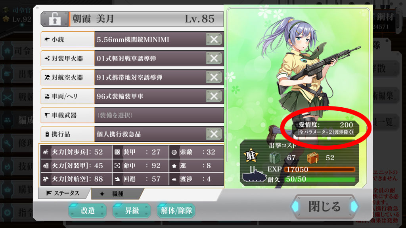The height and width of the screenshot is (228, 406).
Task: Remove the 96式装輪装甲車 vehicle
Action: coord(214,96)
